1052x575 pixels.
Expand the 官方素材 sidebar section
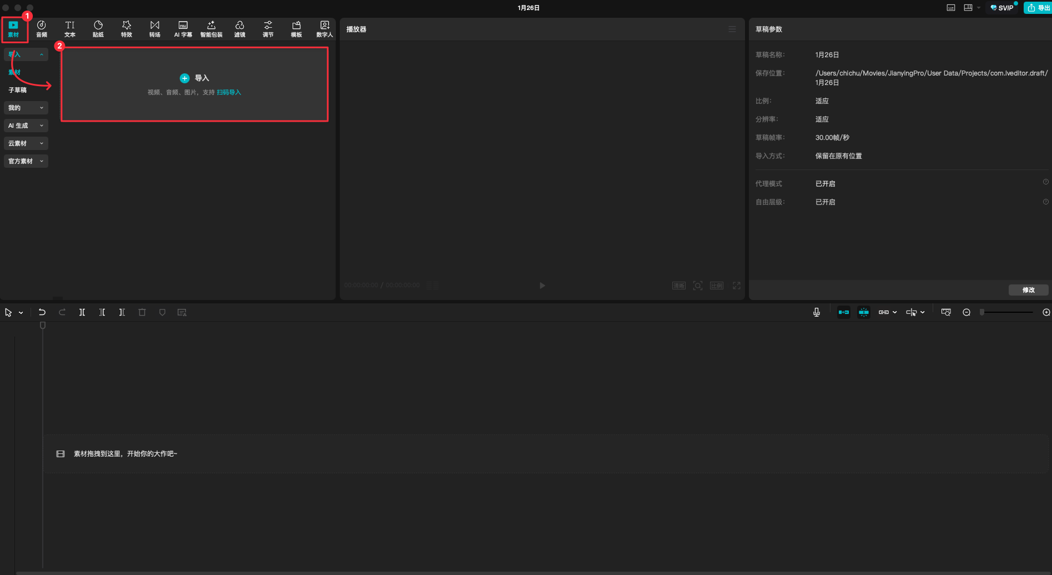pos(26,161)
